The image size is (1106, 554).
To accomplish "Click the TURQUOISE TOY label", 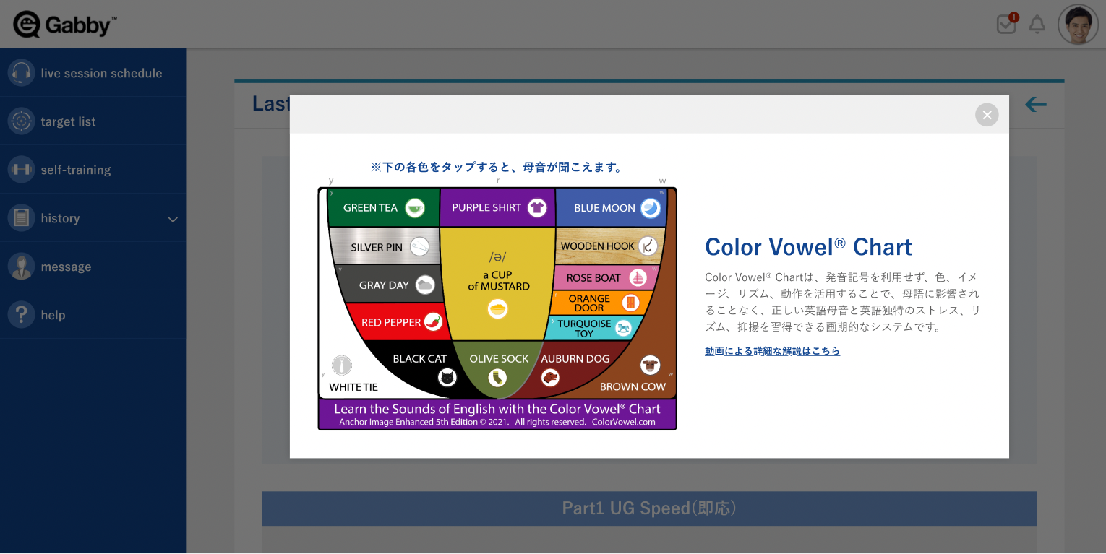I will [x=584, y=329].
